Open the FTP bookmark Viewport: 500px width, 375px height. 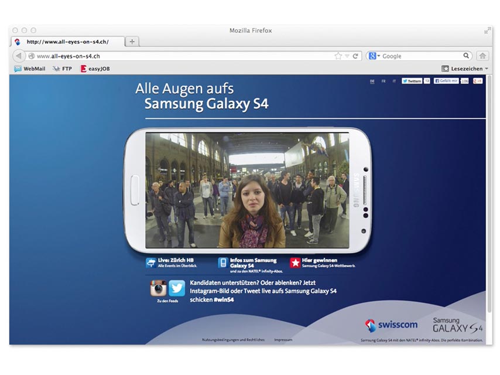(62, 69)
